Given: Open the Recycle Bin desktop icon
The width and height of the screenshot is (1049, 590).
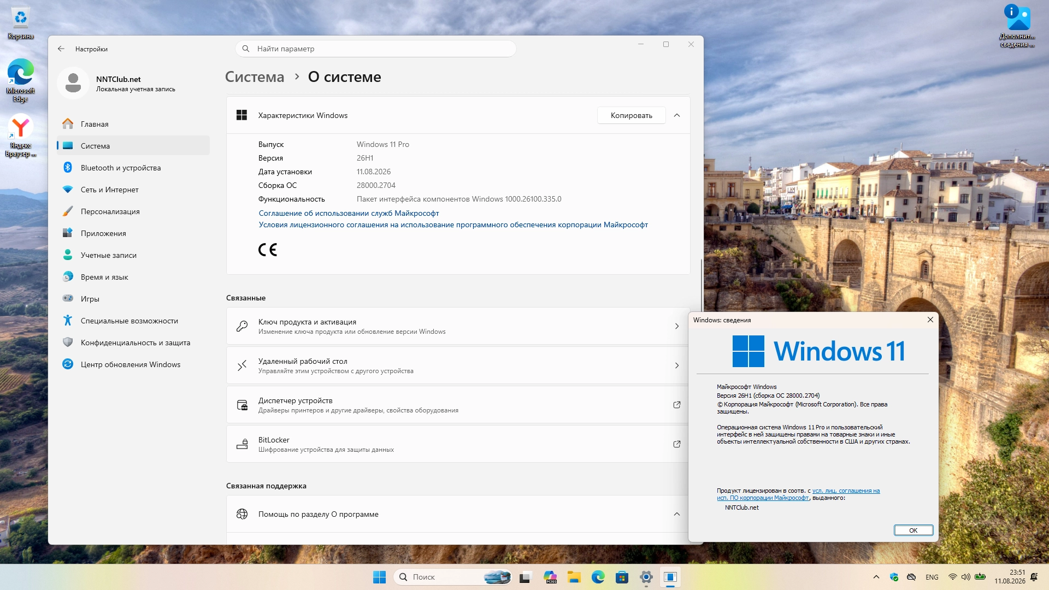Looking at the screenshot, I should click(21, 24).
